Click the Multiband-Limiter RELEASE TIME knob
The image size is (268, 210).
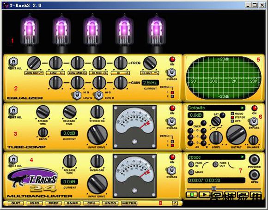[70, 161]
